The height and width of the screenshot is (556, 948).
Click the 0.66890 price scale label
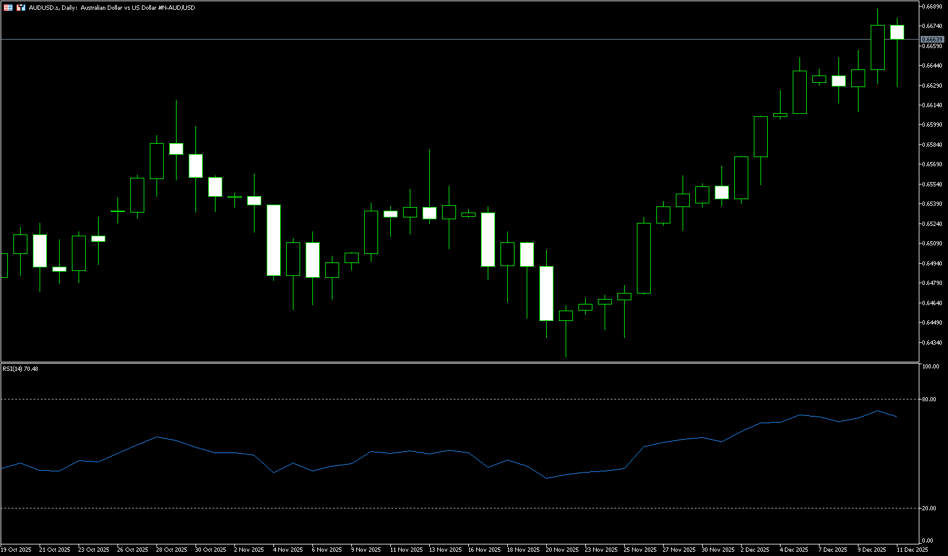click(x=932, y=6)
